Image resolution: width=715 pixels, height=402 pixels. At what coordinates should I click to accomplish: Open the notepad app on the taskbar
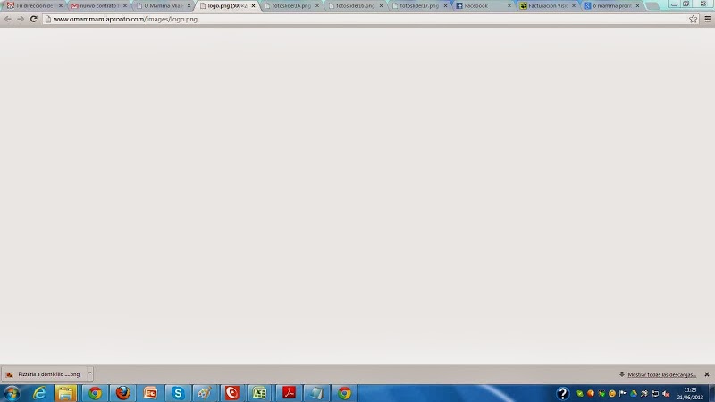click(x=316, y=393)
